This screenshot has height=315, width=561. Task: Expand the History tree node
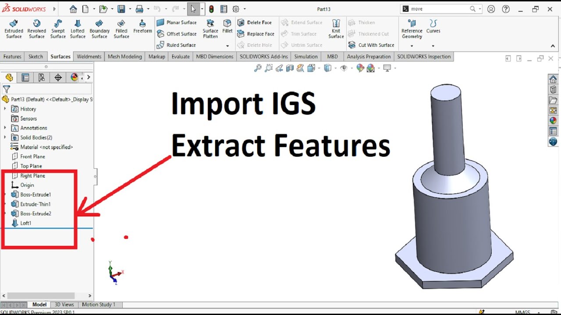pyautogui.click(x=5, y=109)
